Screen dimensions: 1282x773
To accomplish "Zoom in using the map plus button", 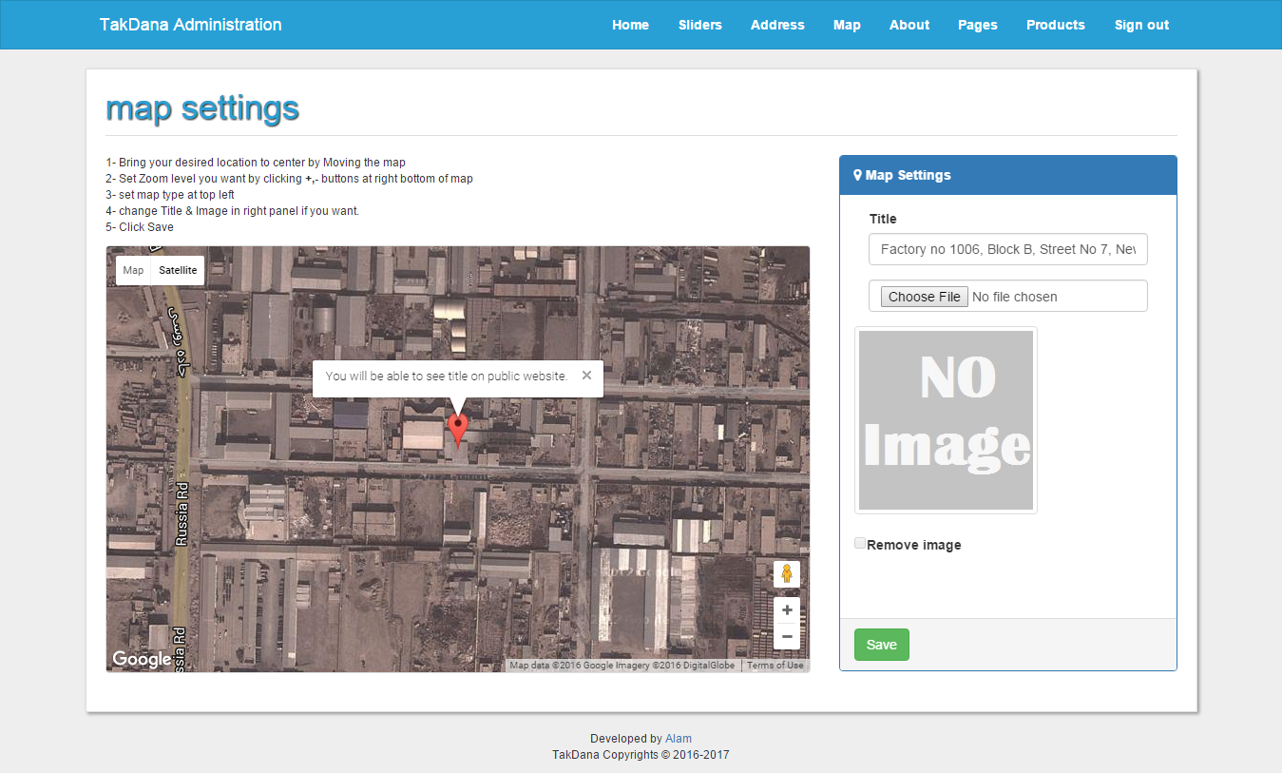I will [786, 610].
